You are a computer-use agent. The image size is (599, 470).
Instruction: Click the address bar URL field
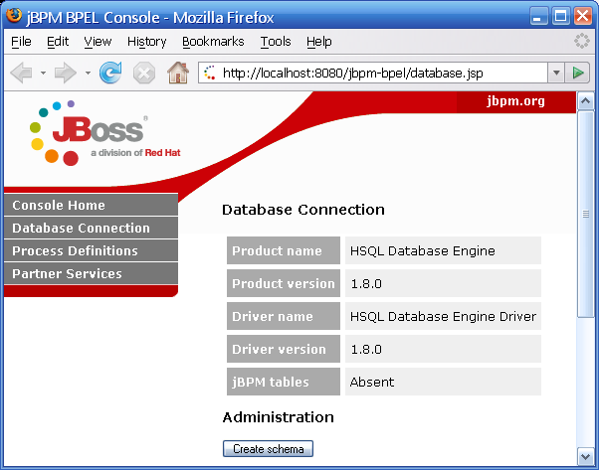(x=372, y=73)
